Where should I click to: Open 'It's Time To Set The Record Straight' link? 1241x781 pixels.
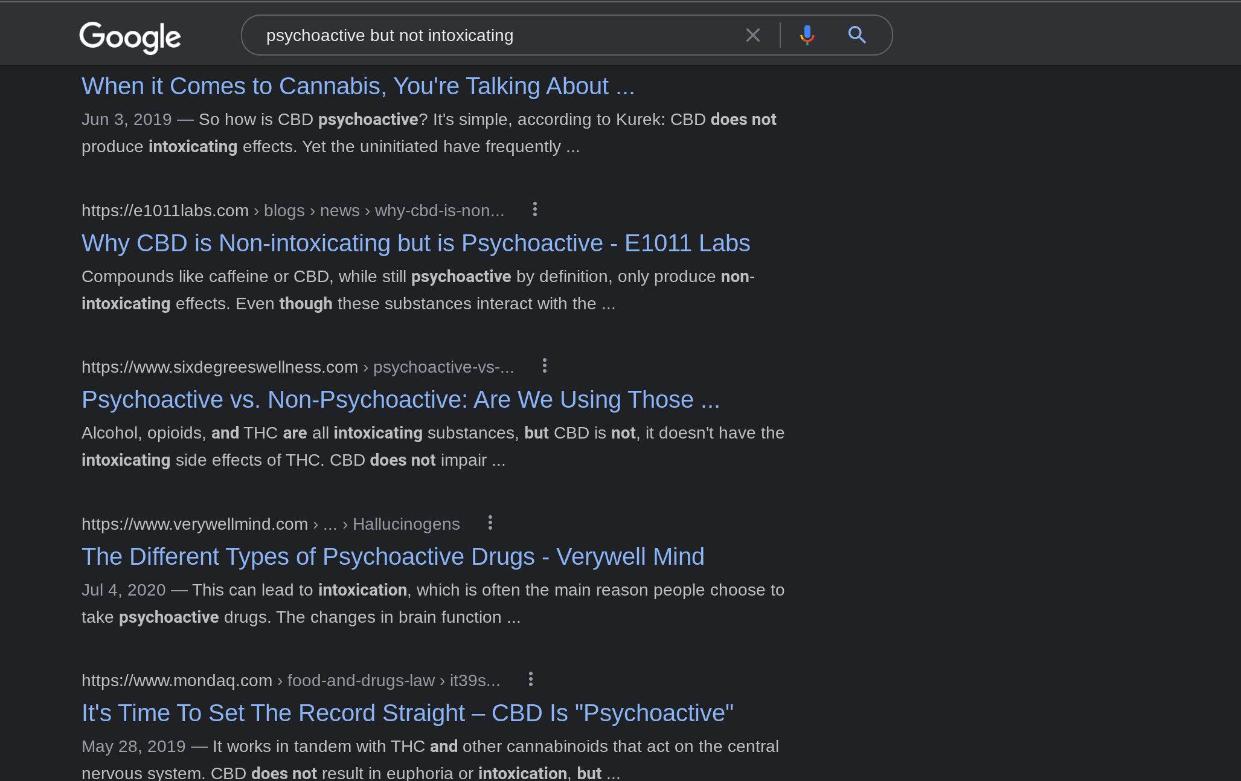pos(408,713)
